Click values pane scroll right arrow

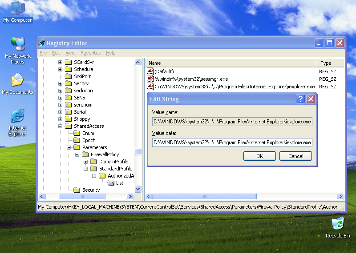(340, 196)
